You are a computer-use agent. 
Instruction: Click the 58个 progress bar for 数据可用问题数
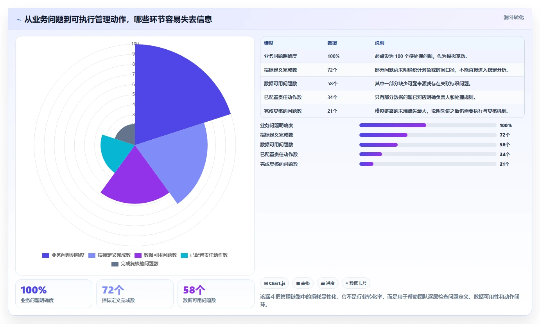click(428, 145)
